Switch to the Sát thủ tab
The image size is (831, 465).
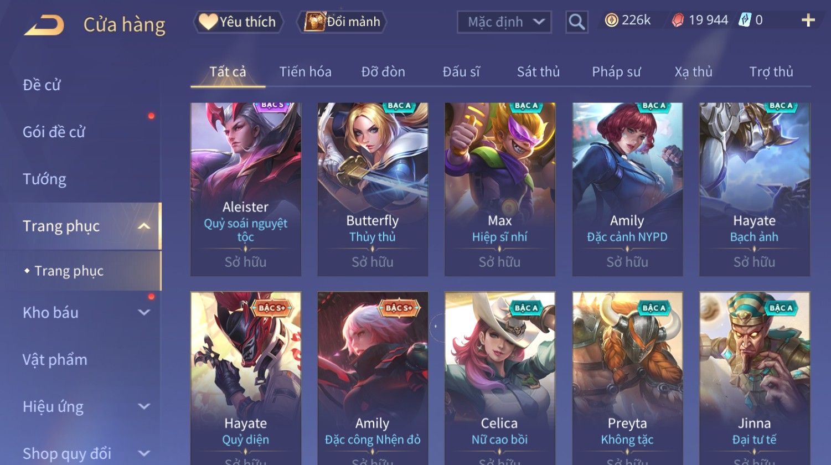(538, 71)
